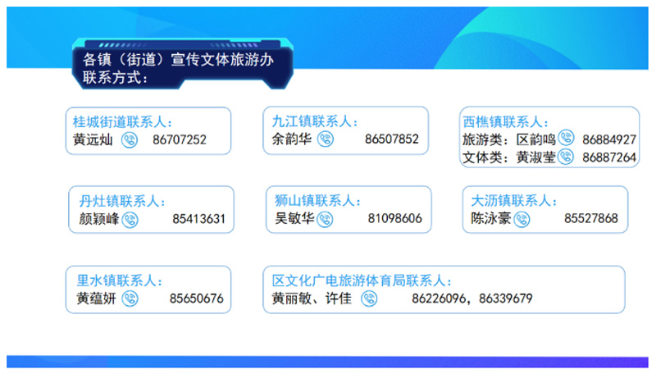Click phone number 86884927
656x383 pixels.
(609, 139)
